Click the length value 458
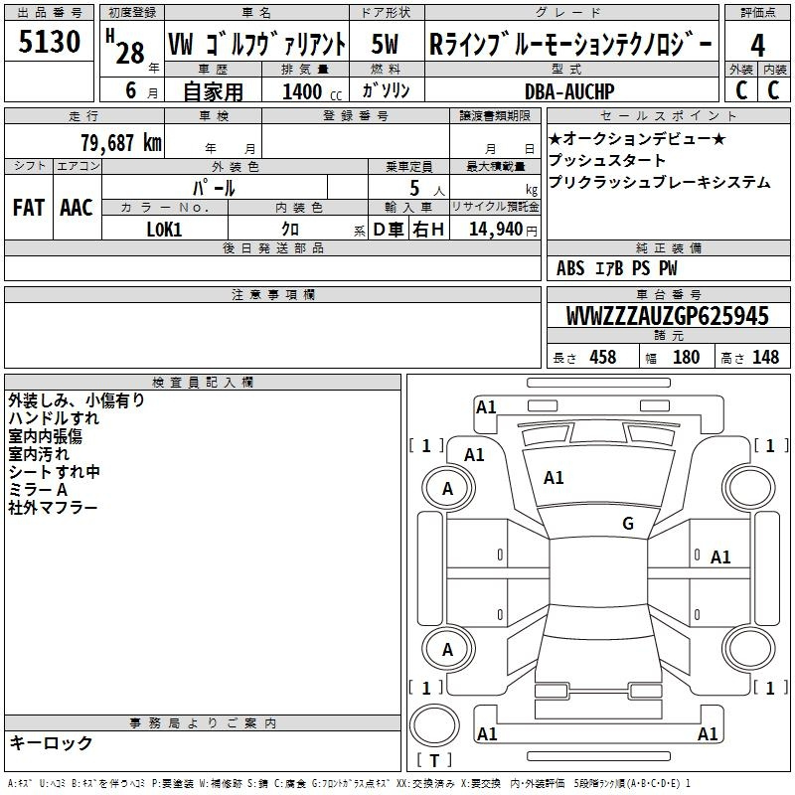Screen dimensions: 795x795 pos(603,358)
